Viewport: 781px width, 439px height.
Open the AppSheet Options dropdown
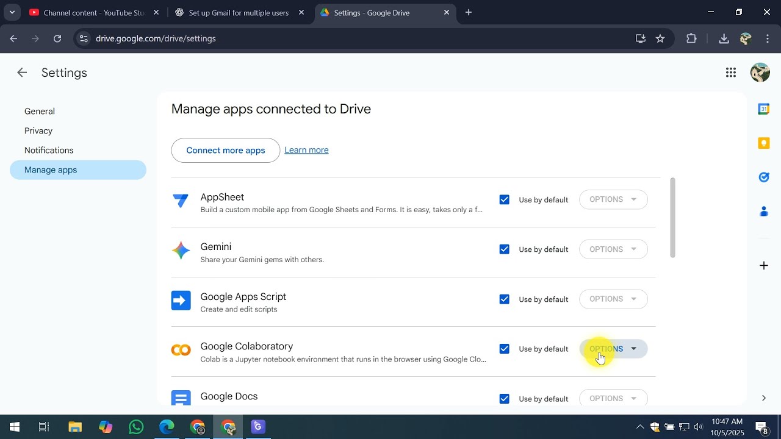pos(613,199)
